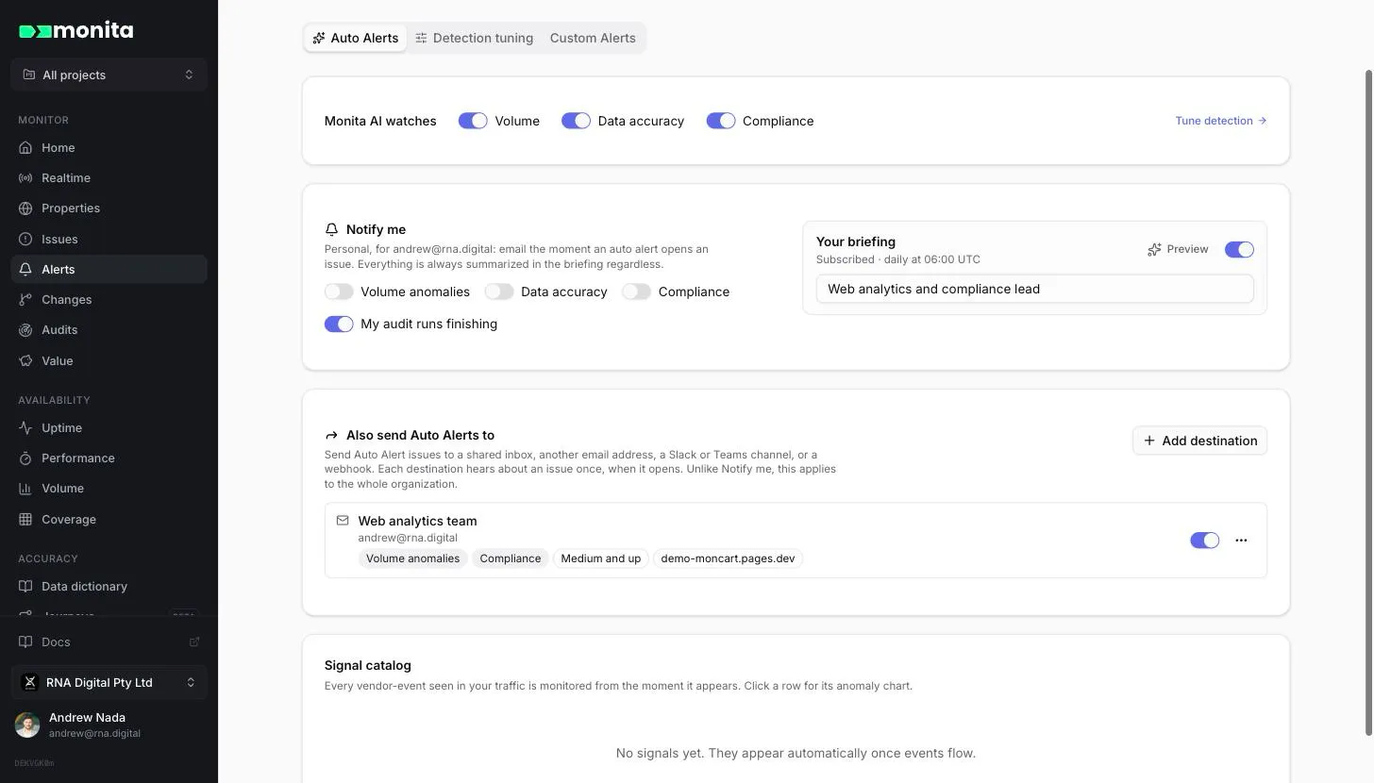Click the Coverage grid icon
The width and height of the screenshot is (1374, 783).
(x=25, y=520)
